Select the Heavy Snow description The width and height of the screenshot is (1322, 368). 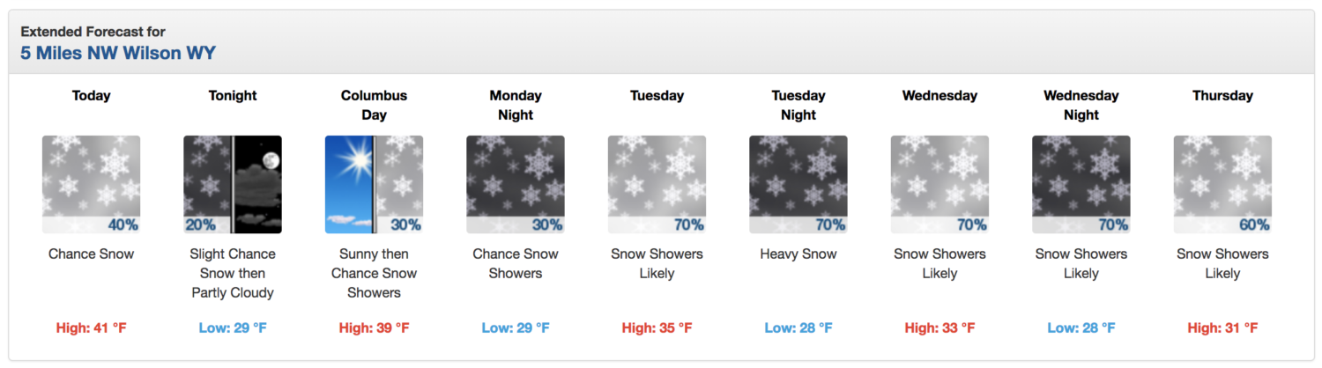point(798,254)
